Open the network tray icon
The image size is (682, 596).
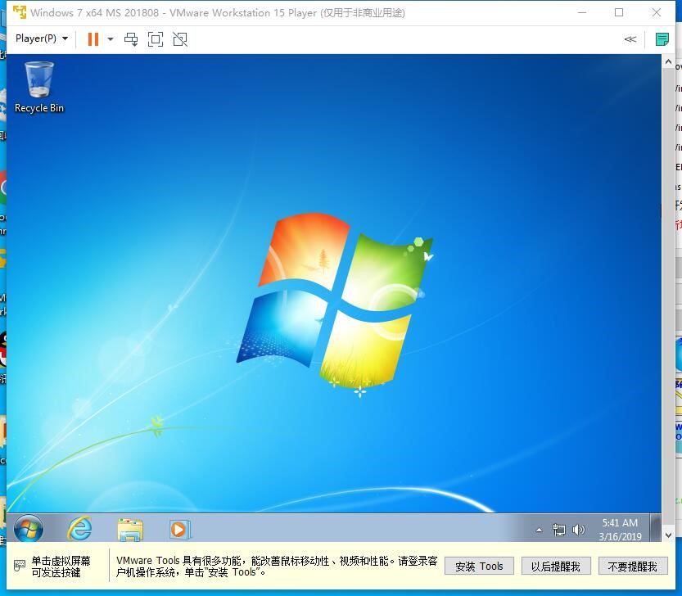click(559, 530)
